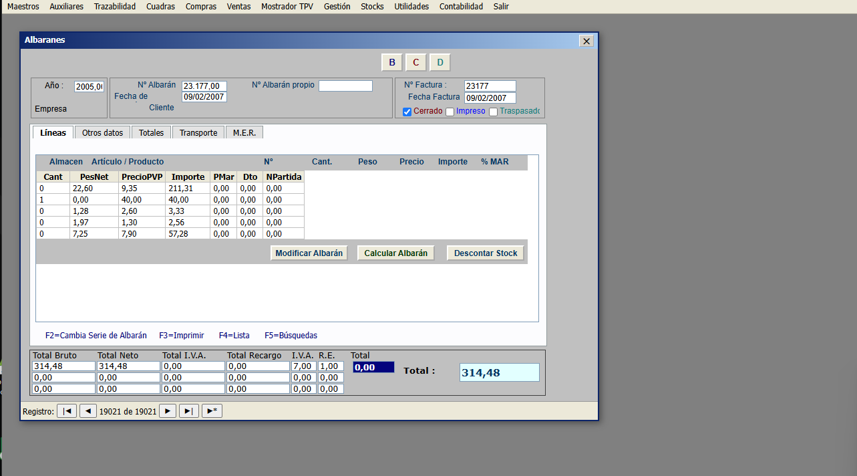The image size is (857, 476).
Task: Click the PesNet cell 7,25
Action: [x=94, y=234]
